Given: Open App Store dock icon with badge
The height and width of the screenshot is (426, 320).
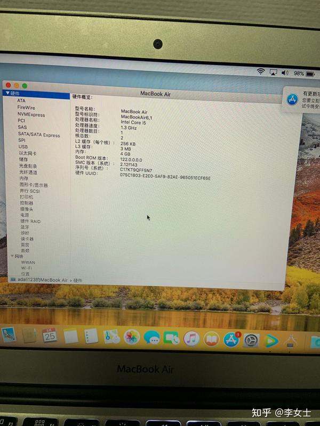Looking at the screenshot, I should [x=231, y=340].
